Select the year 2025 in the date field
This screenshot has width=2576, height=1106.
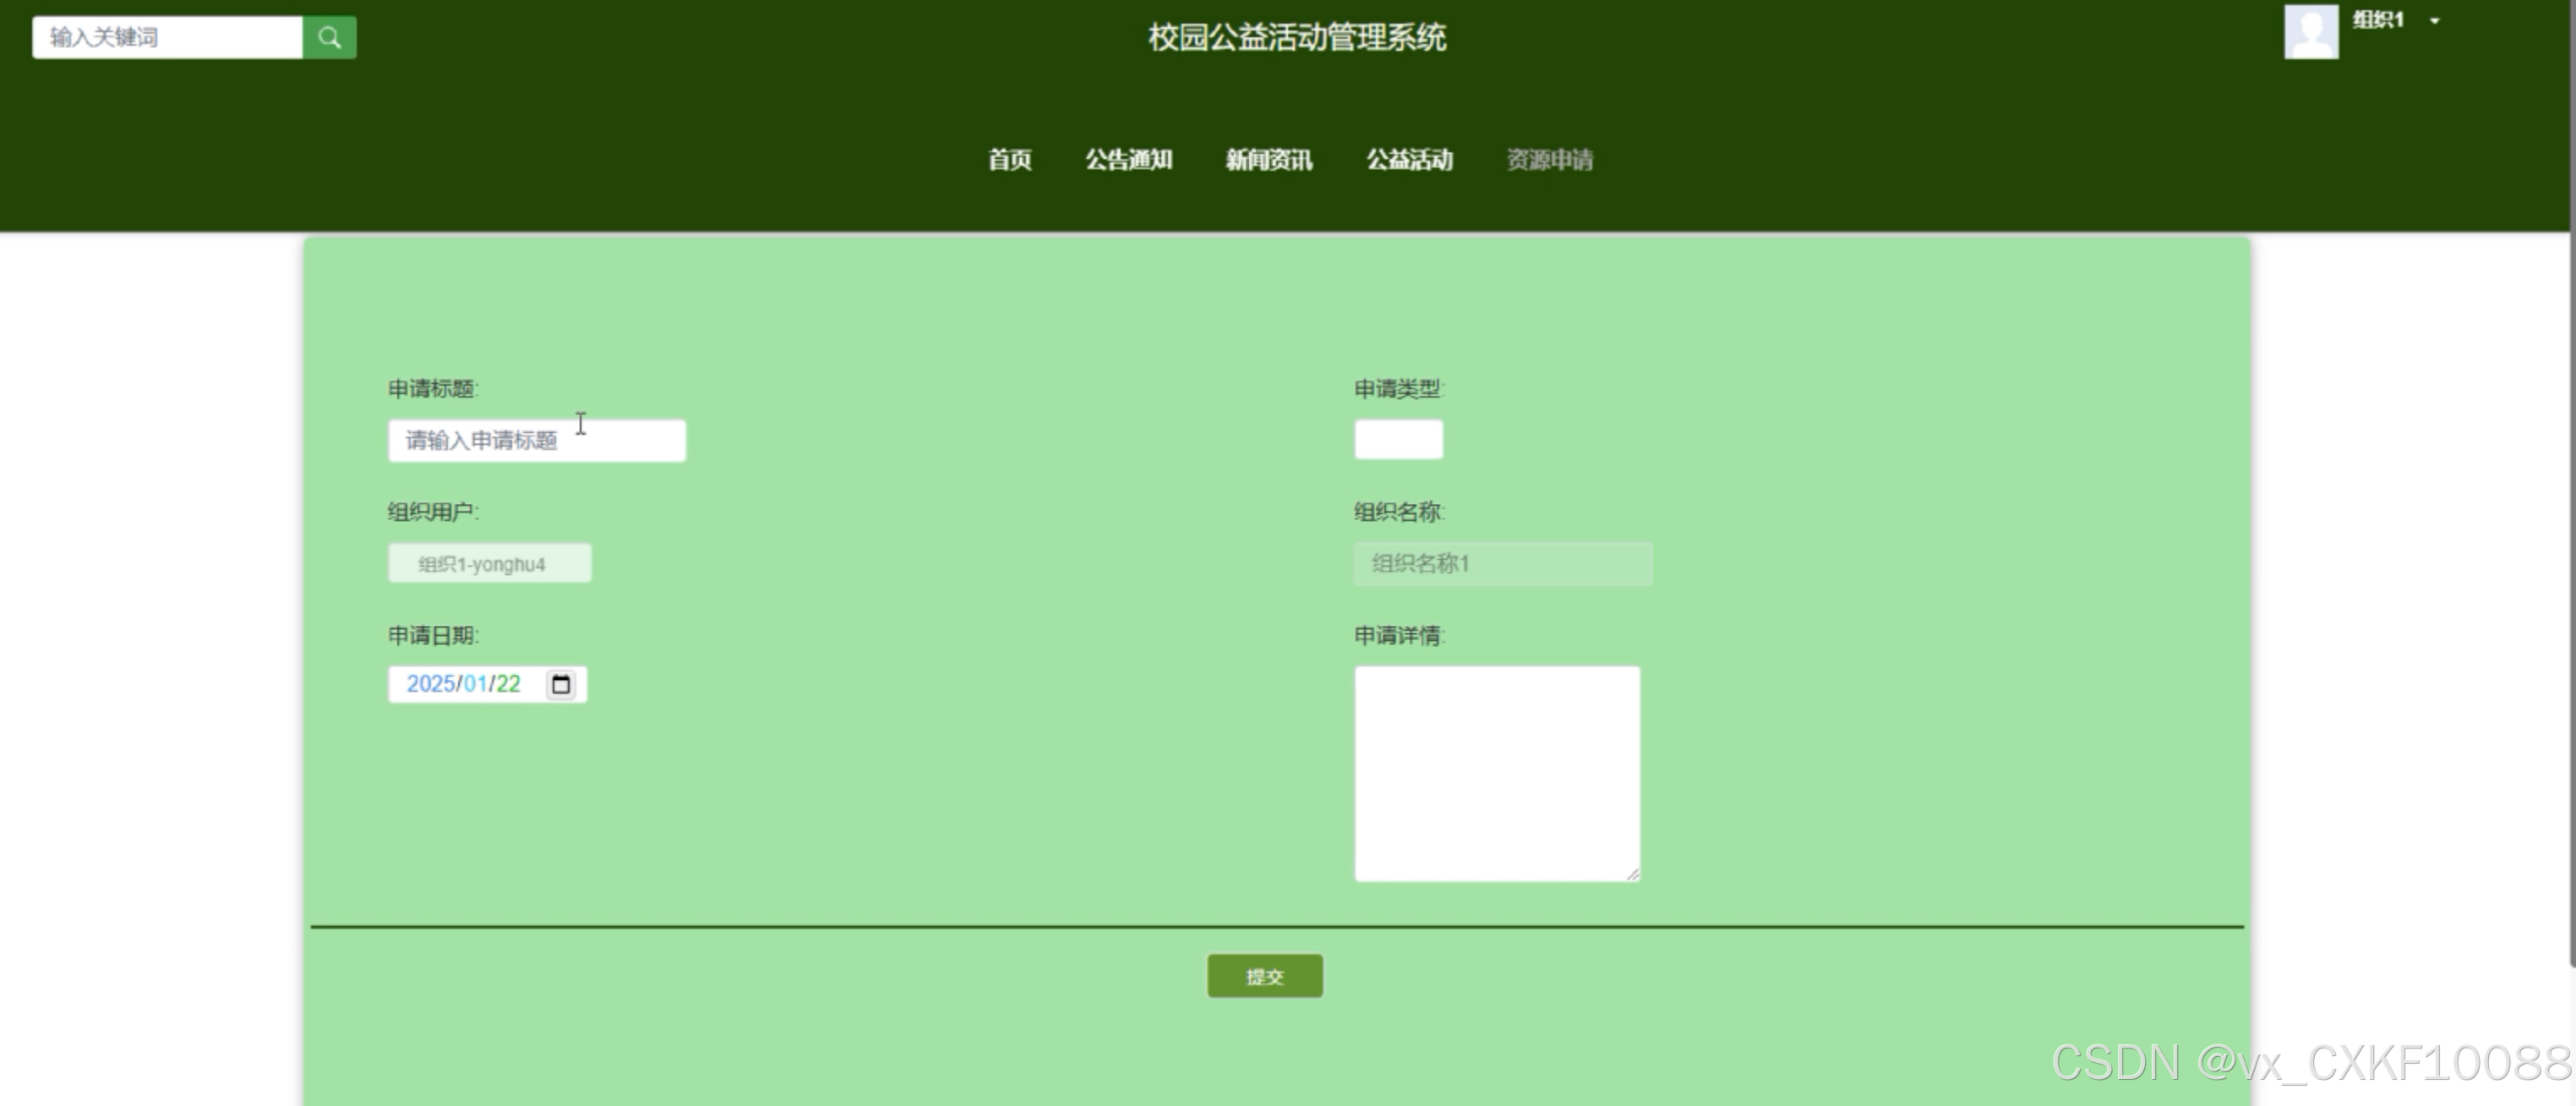[x=430, y=685]
